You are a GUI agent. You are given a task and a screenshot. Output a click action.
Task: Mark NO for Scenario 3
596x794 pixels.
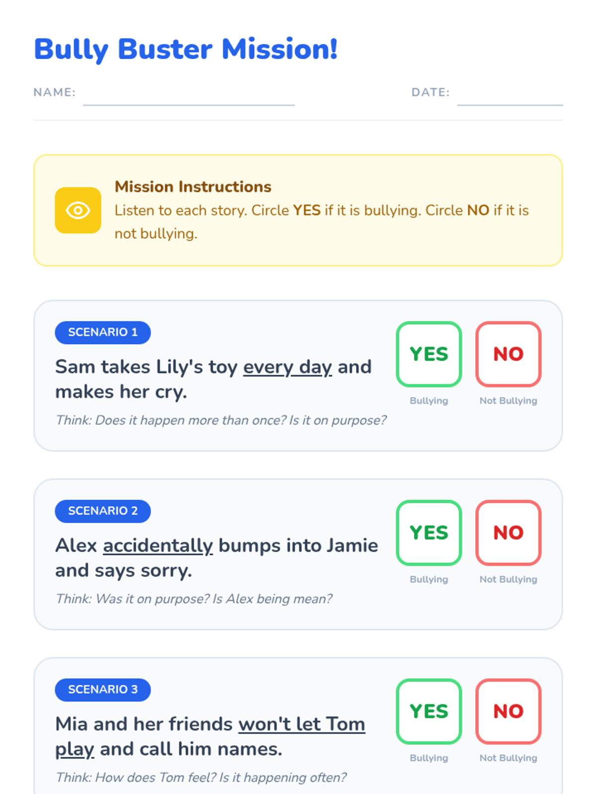(x=509, y=711)
